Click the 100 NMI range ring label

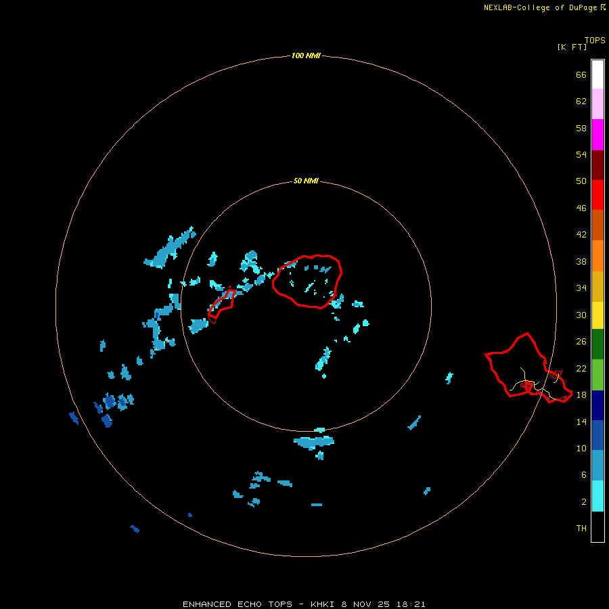pyautogui.click(x=306, y=55)
